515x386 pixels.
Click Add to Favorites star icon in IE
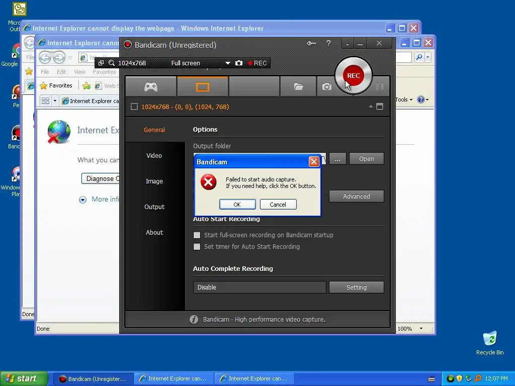pos(87,85)
